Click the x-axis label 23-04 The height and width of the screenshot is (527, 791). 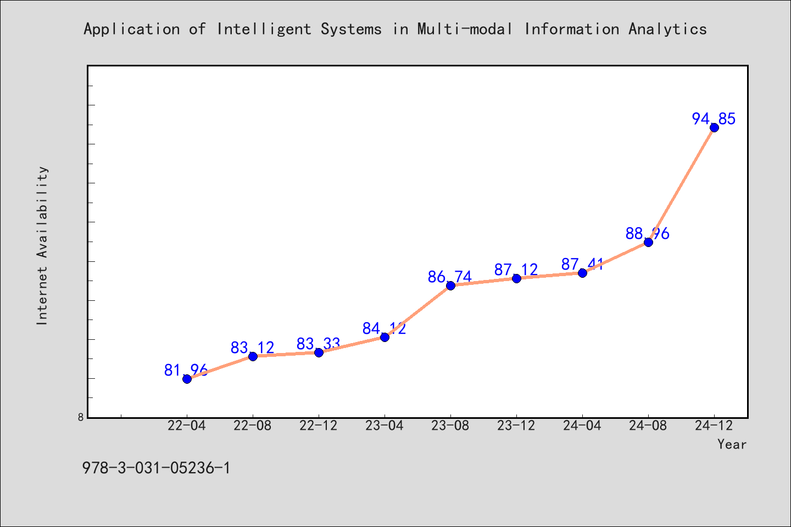[x=385, y=425]
